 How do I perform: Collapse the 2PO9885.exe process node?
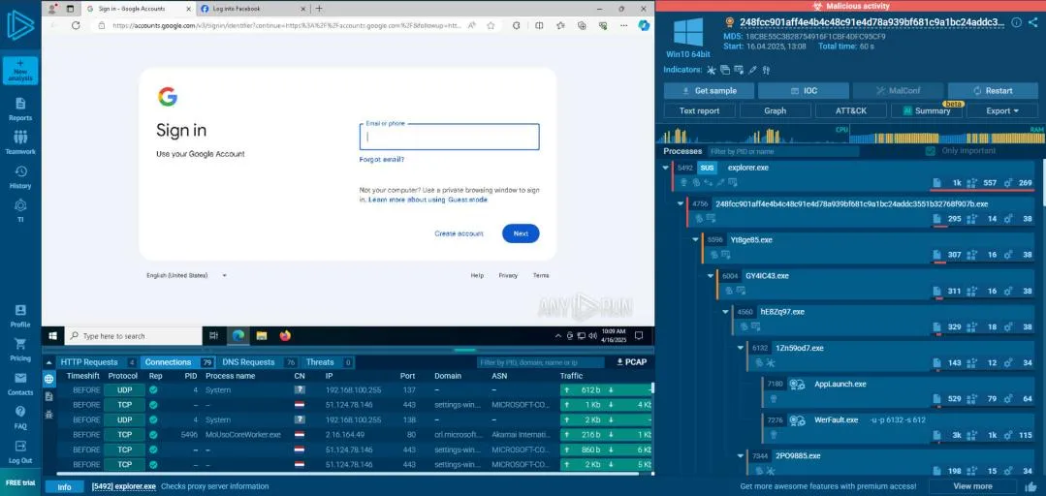(741, 456)
